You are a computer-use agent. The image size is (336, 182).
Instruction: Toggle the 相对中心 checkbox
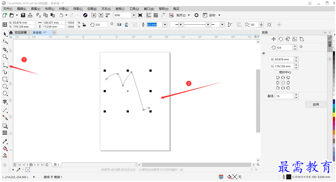click(x=277, y=72)
